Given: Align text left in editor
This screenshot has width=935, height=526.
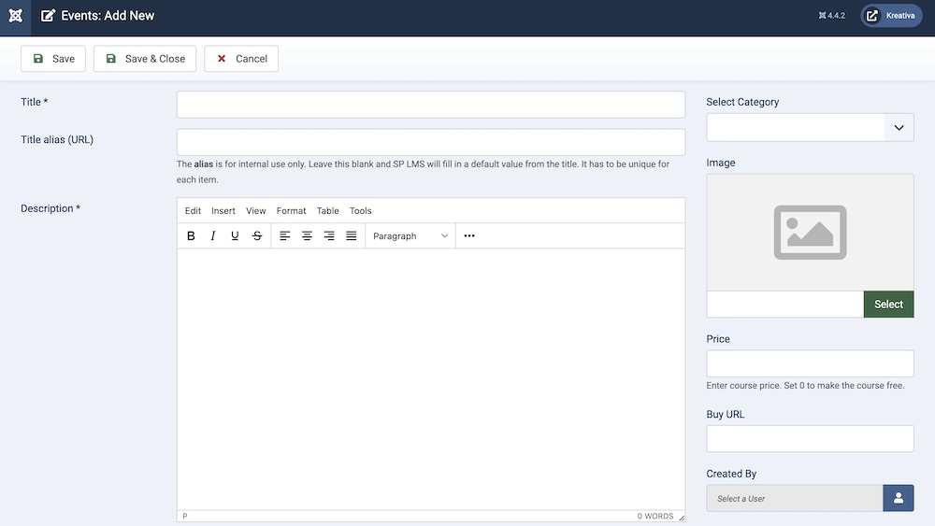Looking at the screenshot, I should click(x=285, y=236).
